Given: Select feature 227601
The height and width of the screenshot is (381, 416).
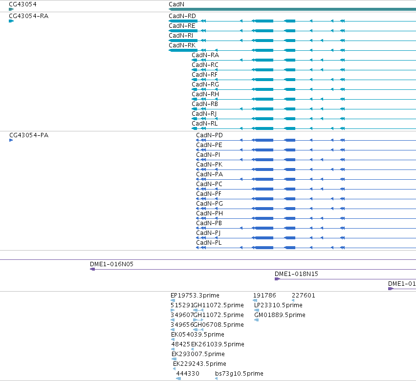Looking at the screenshot, I should (x=304, y=296).
